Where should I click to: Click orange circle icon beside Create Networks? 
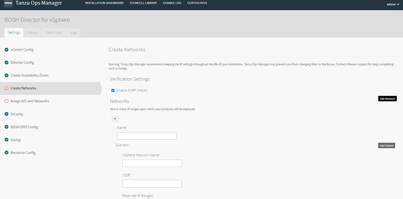(7, 88)
